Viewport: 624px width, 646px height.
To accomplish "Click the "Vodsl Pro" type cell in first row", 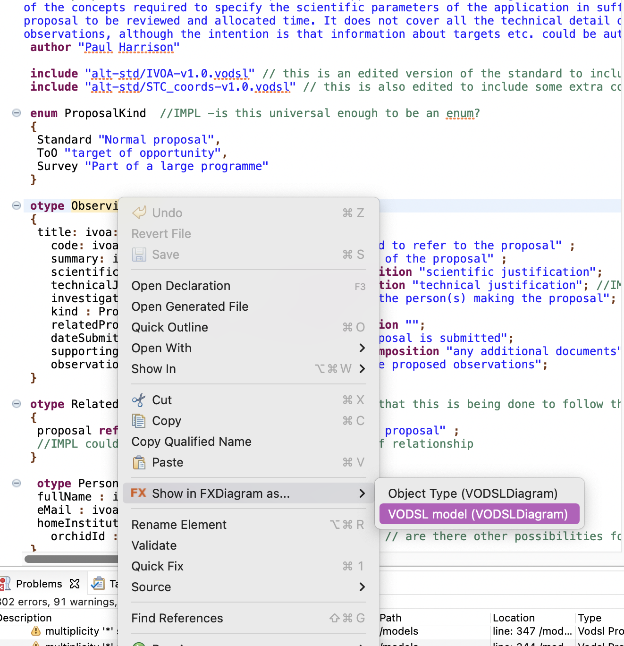I will point(601,631).
